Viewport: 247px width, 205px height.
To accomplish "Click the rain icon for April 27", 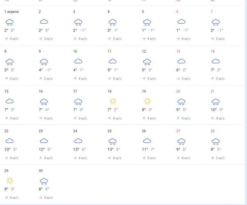I will [x=181, y=141].
